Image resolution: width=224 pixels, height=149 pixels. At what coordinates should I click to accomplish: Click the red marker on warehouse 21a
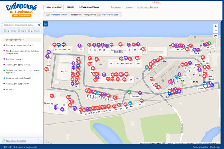(143, 49)
